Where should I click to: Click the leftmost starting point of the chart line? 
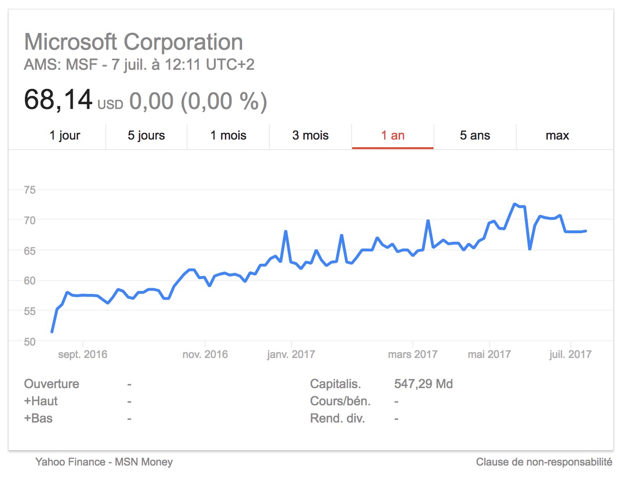coord(52,331)
